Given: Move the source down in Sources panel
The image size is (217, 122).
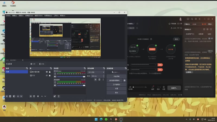Looking at the screenshot, I should 45,96.
